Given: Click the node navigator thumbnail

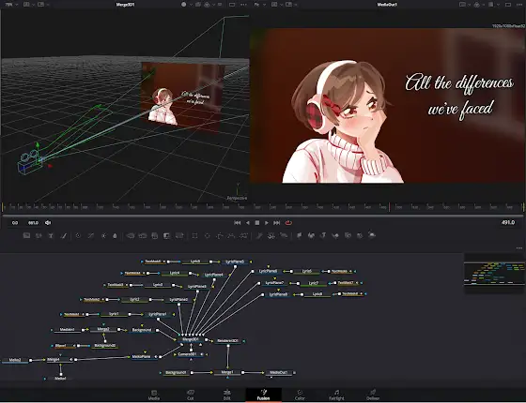Looking at the screenshot, I should click(x=494, y=273).
